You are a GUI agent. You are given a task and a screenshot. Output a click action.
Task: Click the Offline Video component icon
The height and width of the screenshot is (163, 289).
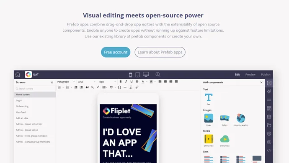[x=209, y=139]
